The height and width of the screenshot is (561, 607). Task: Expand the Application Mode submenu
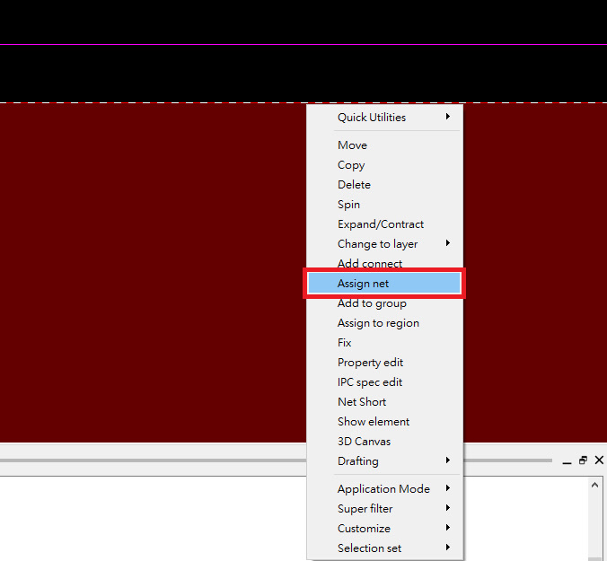coord(384,488)
